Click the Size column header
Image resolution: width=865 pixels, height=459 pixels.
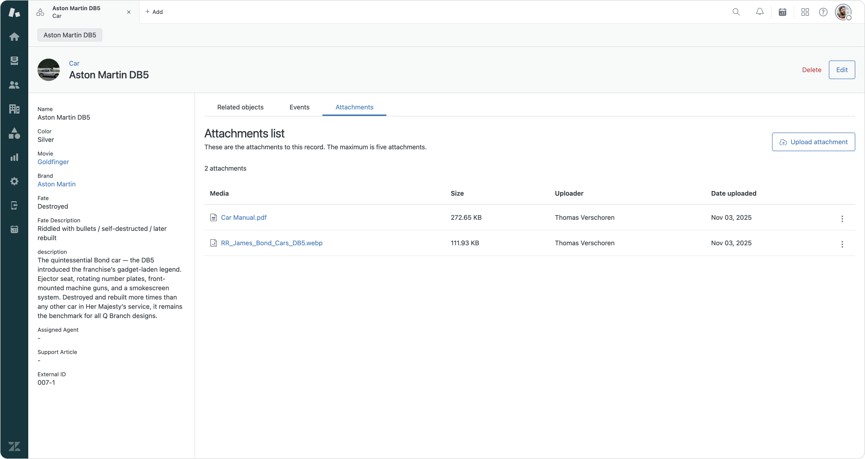pos(457,193)
